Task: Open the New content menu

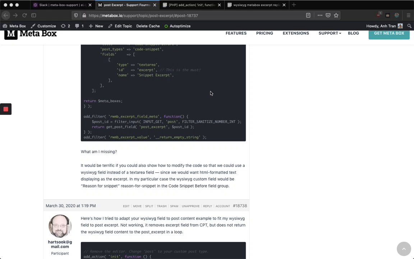Action: coord(96,26)
